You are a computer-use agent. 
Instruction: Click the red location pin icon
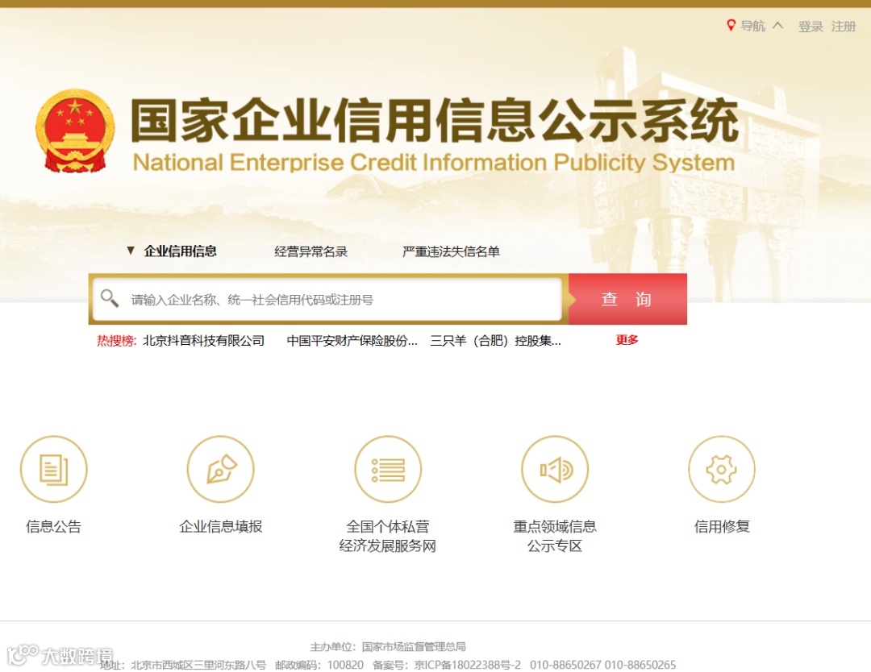(x=731, y=26)
